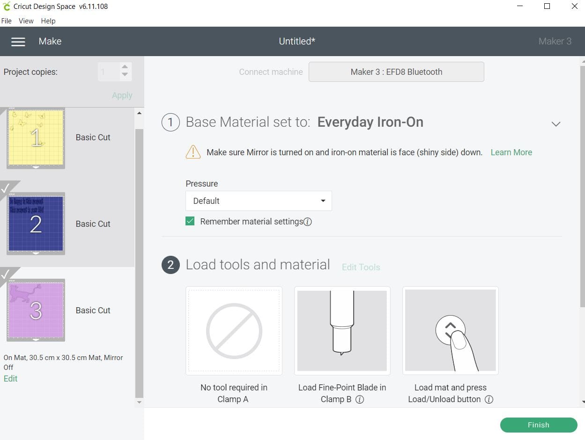Open the View menu
This screenshot has width=585, height=440.
pos(26,21)
